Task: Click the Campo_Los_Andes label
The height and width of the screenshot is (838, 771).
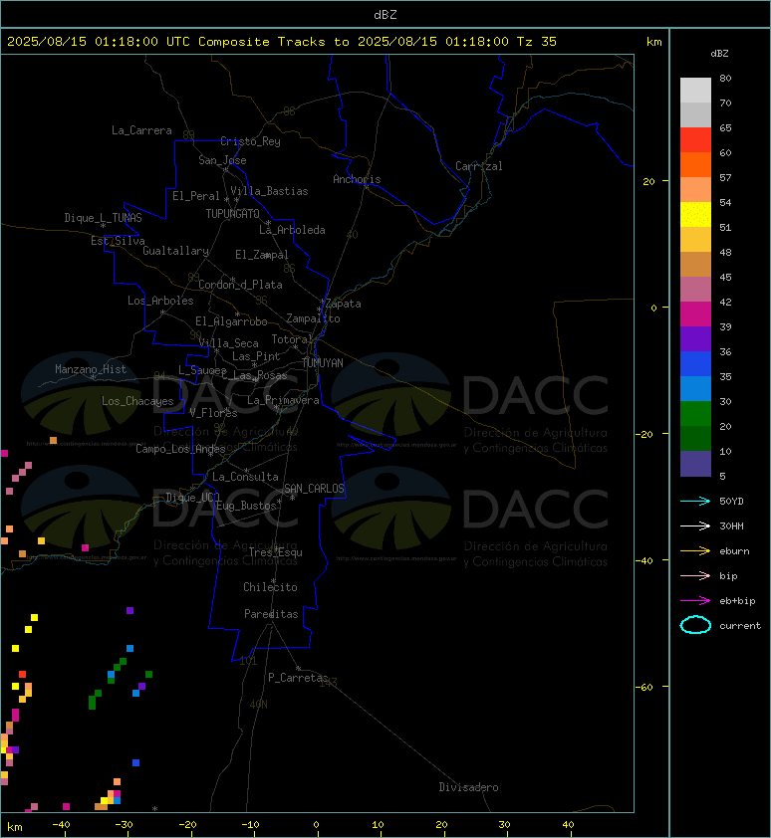Action: coord(180,449)
